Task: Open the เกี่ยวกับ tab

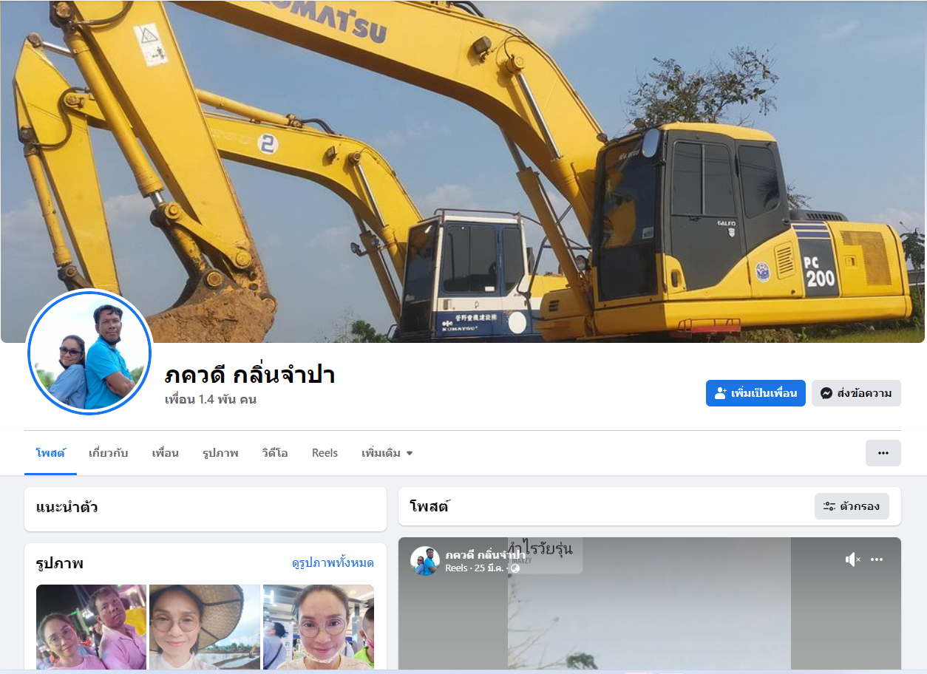Action: coord(108,453)
